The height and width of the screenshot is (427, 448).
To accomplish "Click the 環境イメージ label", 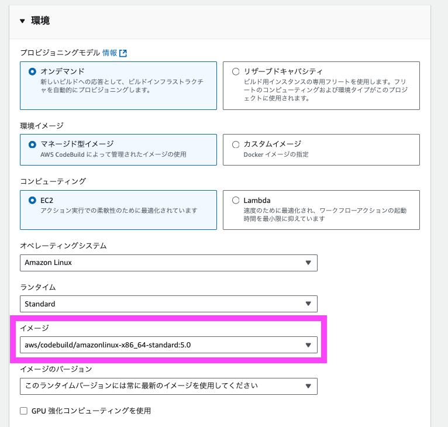I will pyautogui.click(x=42, y=126).
